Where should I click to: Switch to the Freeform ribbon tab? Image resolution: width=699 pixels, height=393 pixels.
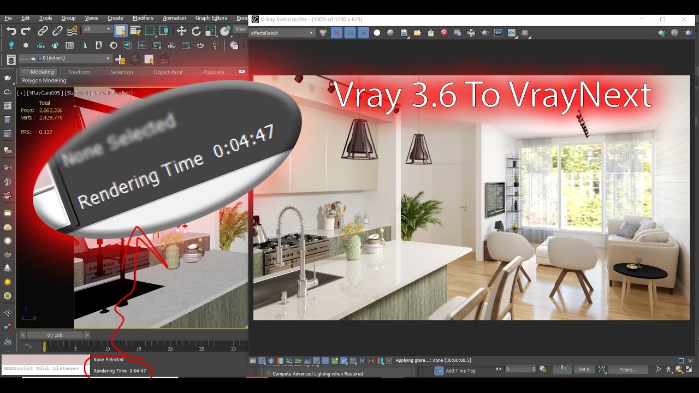(79, 72)
